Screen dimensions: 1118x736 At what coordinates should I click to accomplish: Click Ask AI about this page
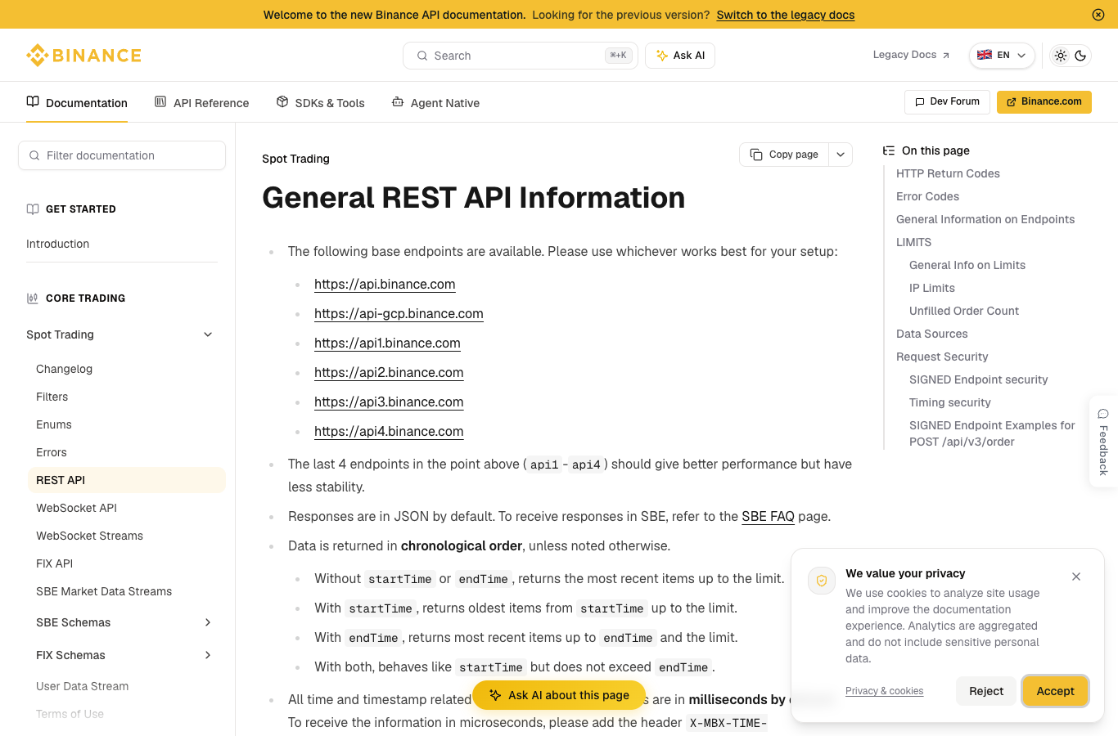tap(559, 695)
